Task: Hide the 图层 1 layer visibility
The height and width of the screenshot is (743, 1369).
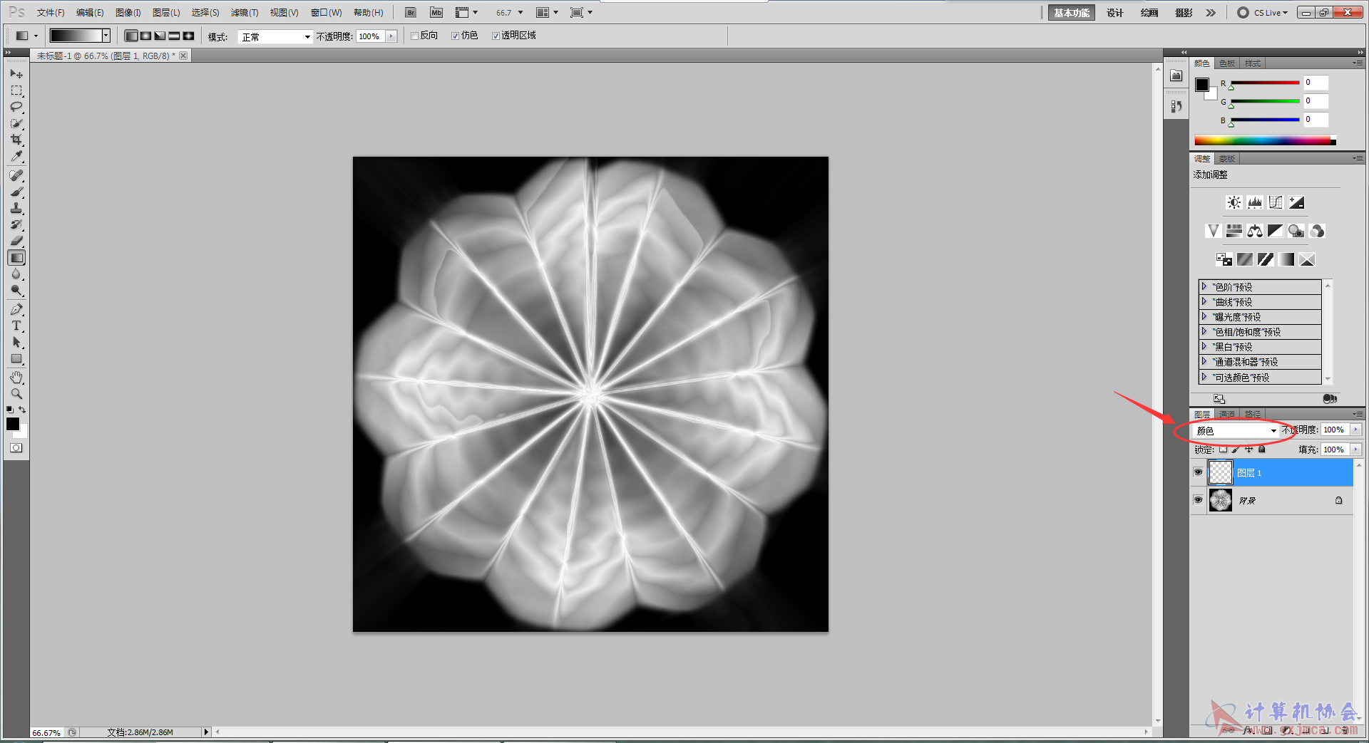Action: pos(1198,472)
